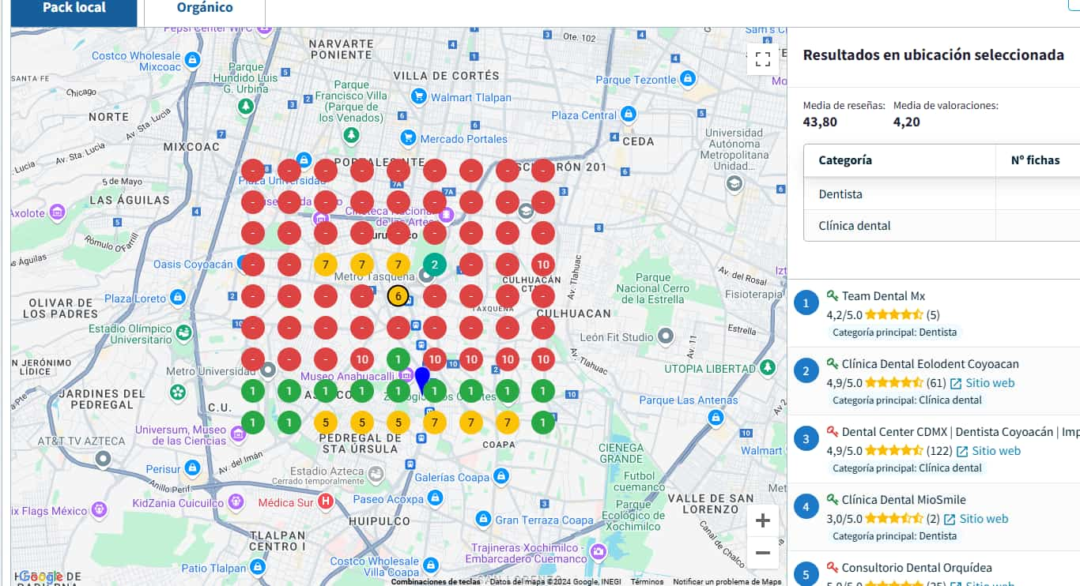The image size is (1080, 586).
Task: Click the Mercado Portales cart pin
Action: [x=408, y=138]
